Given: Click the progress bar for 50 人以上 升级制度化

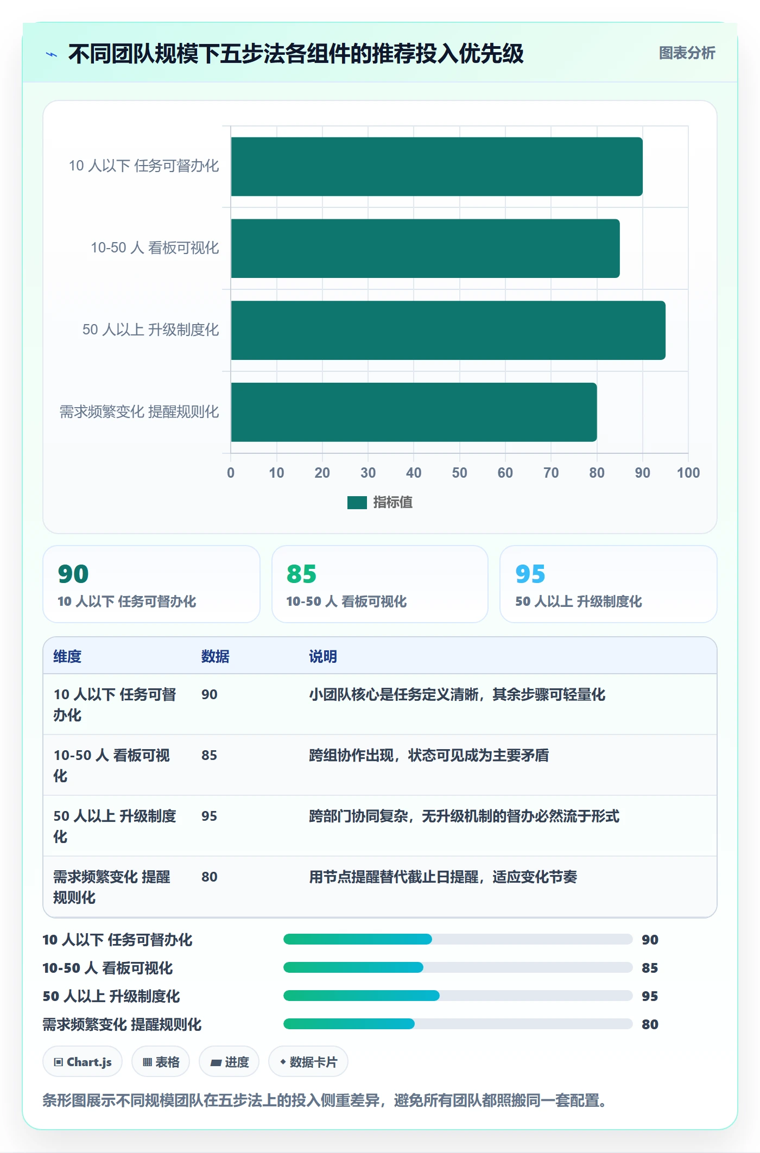Looking at the screenshot, I should coord(458,996).
